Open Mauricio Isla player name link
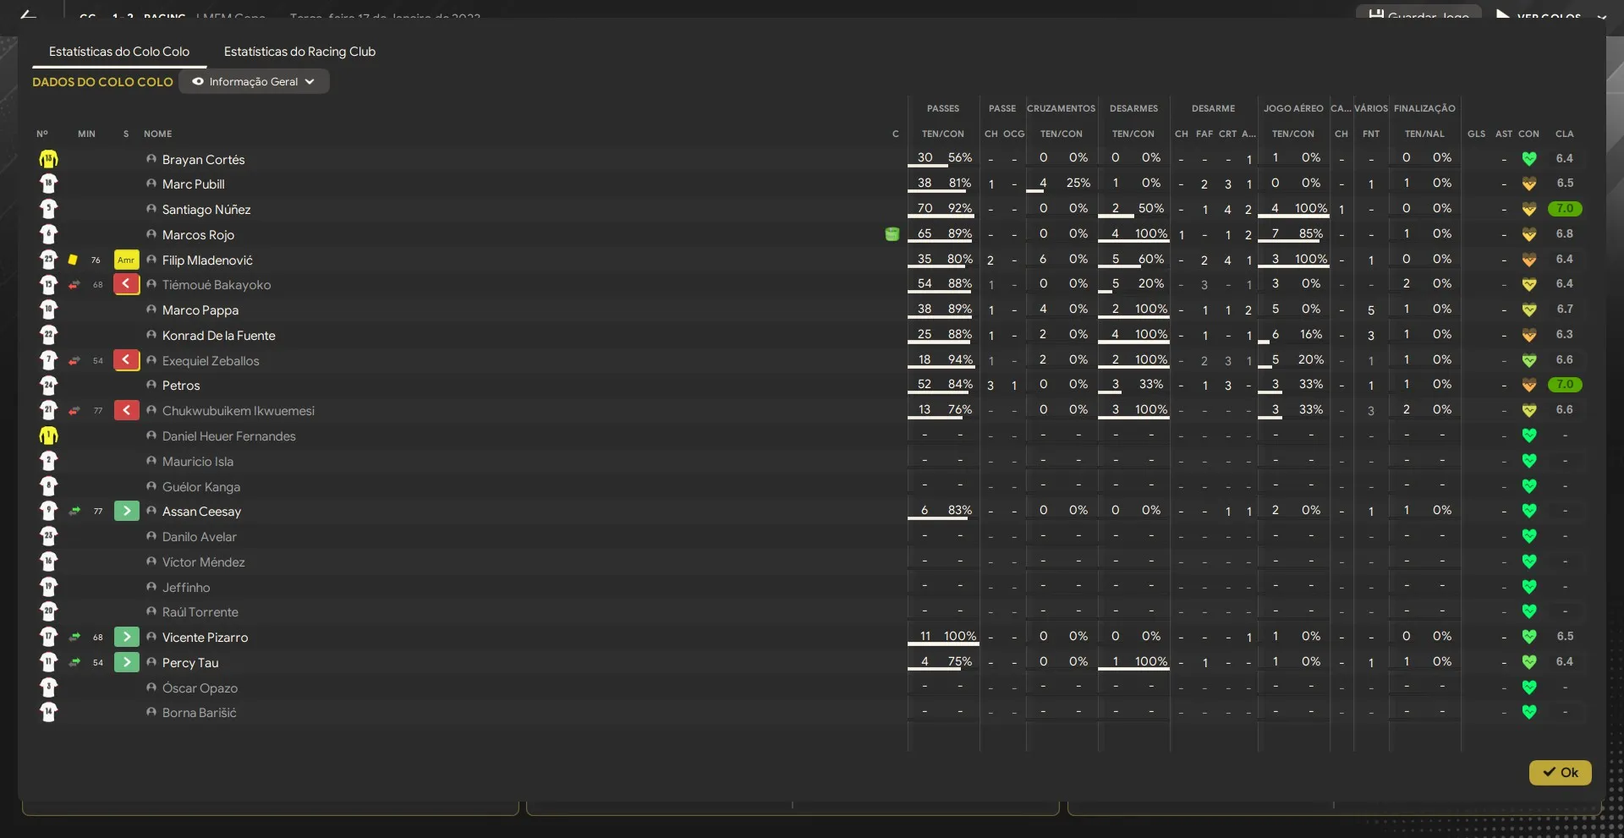The width and height of the screenshot is (1624, 838). click(198, 462)
